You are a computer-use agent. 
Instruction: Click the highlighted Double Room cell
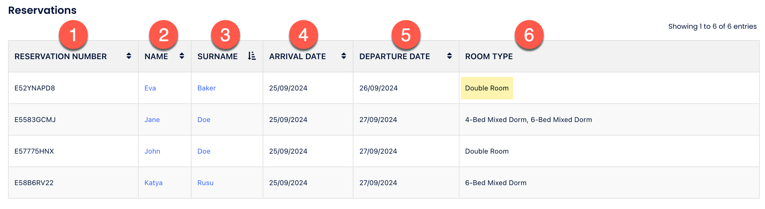487,88
